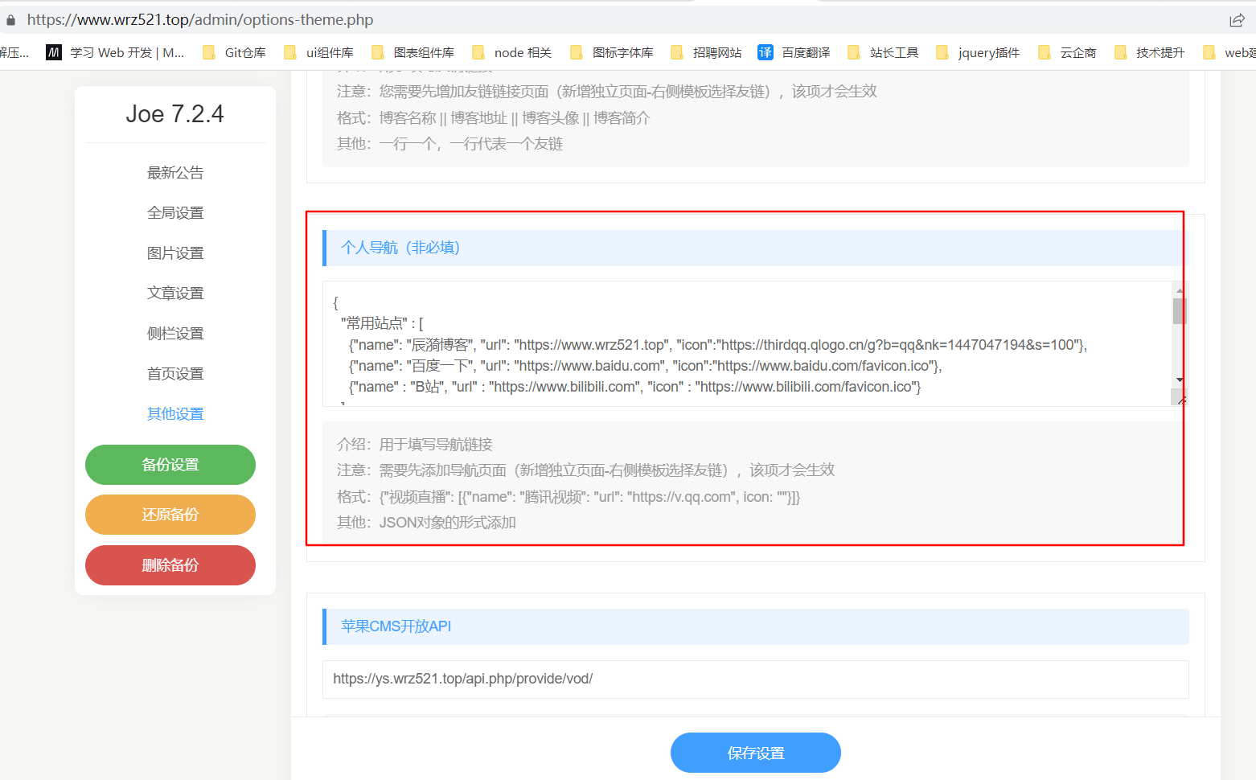Click the red 删除备份 button
The height and width of the screenshot is (780, 1256).
(x=170, y=565)
